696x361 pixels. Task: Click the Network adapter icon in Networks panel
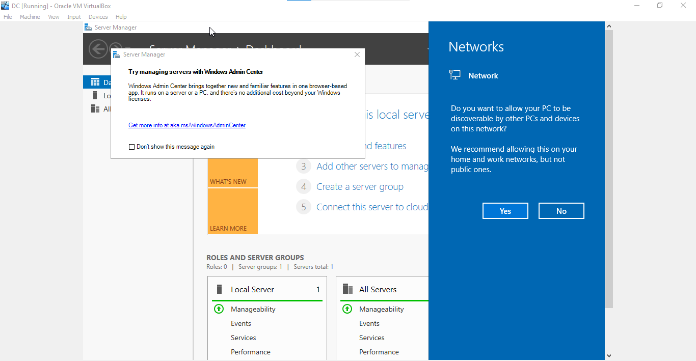pos(455,75)
